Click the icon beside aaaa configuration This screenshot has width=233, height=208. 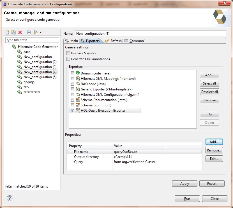[20, 52]
